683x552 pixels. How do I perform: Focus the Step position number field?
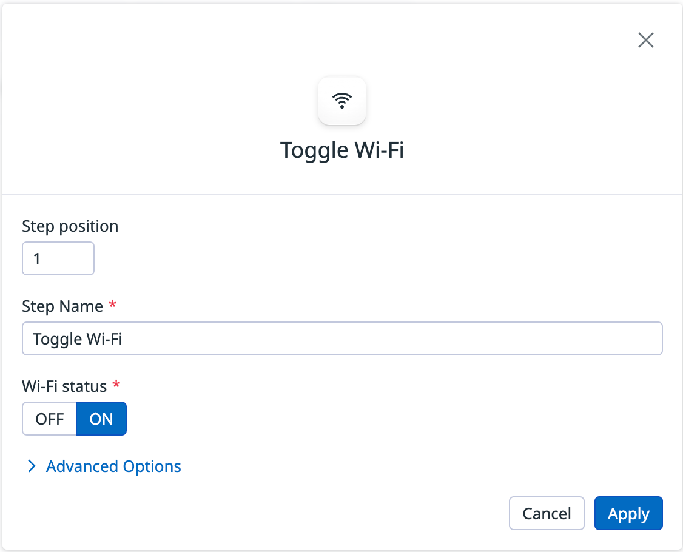[x=58, y=258]
